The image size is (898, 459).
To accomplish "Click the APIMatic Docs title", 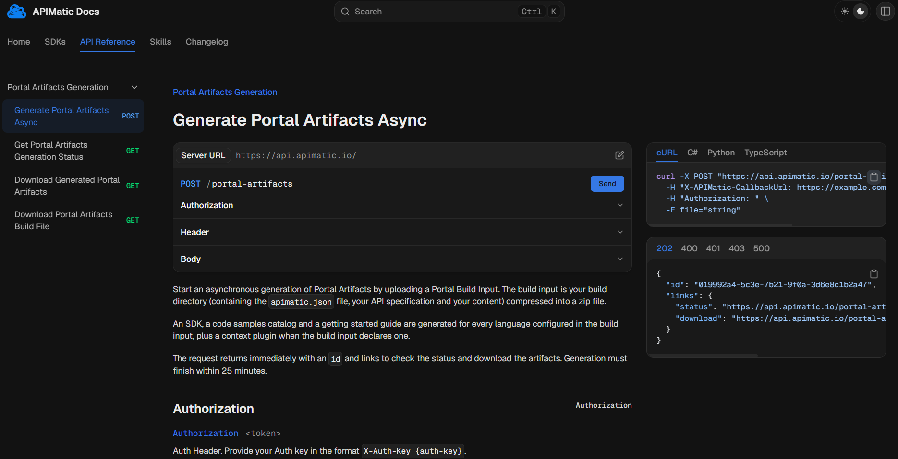I will coord(66,12).
